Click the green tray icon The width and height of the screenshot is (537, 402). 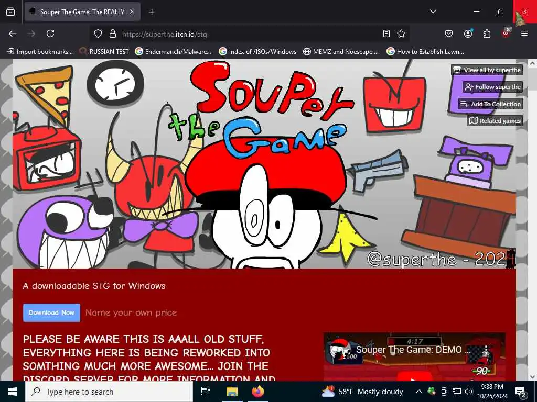[432, 392]
